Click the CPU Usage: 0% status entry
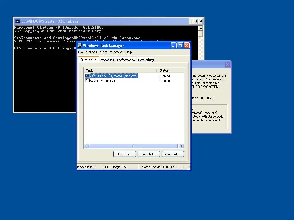This screenshot has width=294, height=220. click(x=116, y=167)
